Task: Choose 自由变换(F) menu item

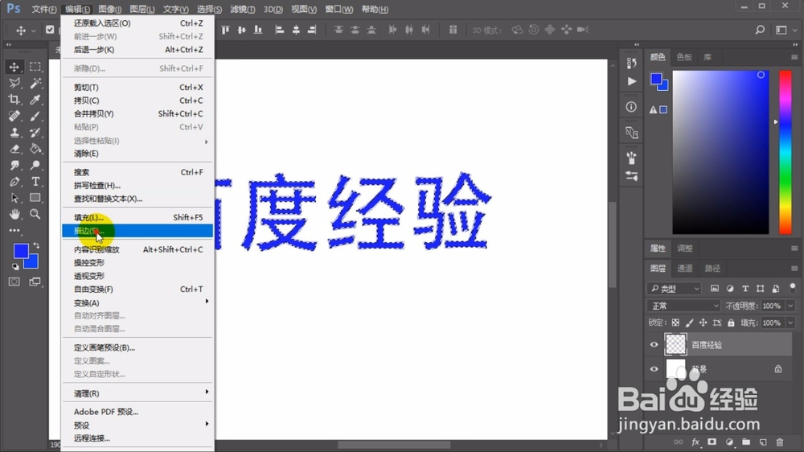Action: point(137,290)
